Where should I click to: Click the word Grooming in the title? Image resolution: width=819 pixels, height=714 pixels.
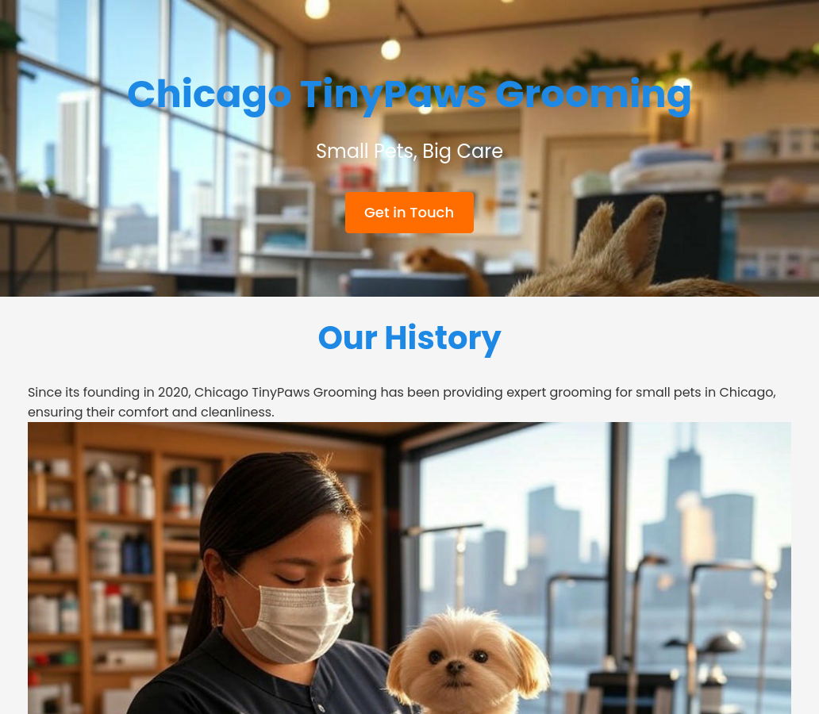pos(594,95)
